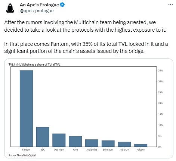Click the Source: Thanefield Capital caption

click(x=22, y=155)
